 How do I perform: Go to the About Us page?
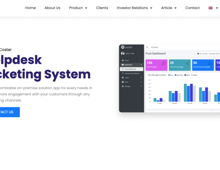(x=52, y=8)
